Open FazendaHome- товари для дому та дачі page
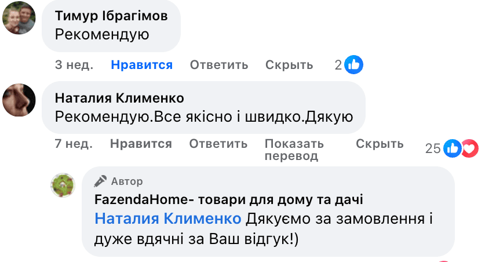This screenshot has height=262, width=496. pos(229,201)
